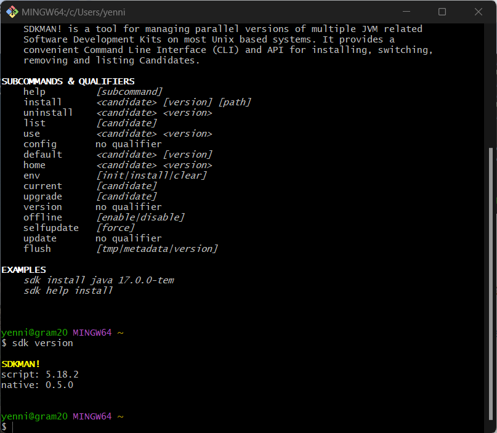This screenshot has width=497, height=433.
Task: Click the 'home' subcommand text
Action: [x=34, y=165]
